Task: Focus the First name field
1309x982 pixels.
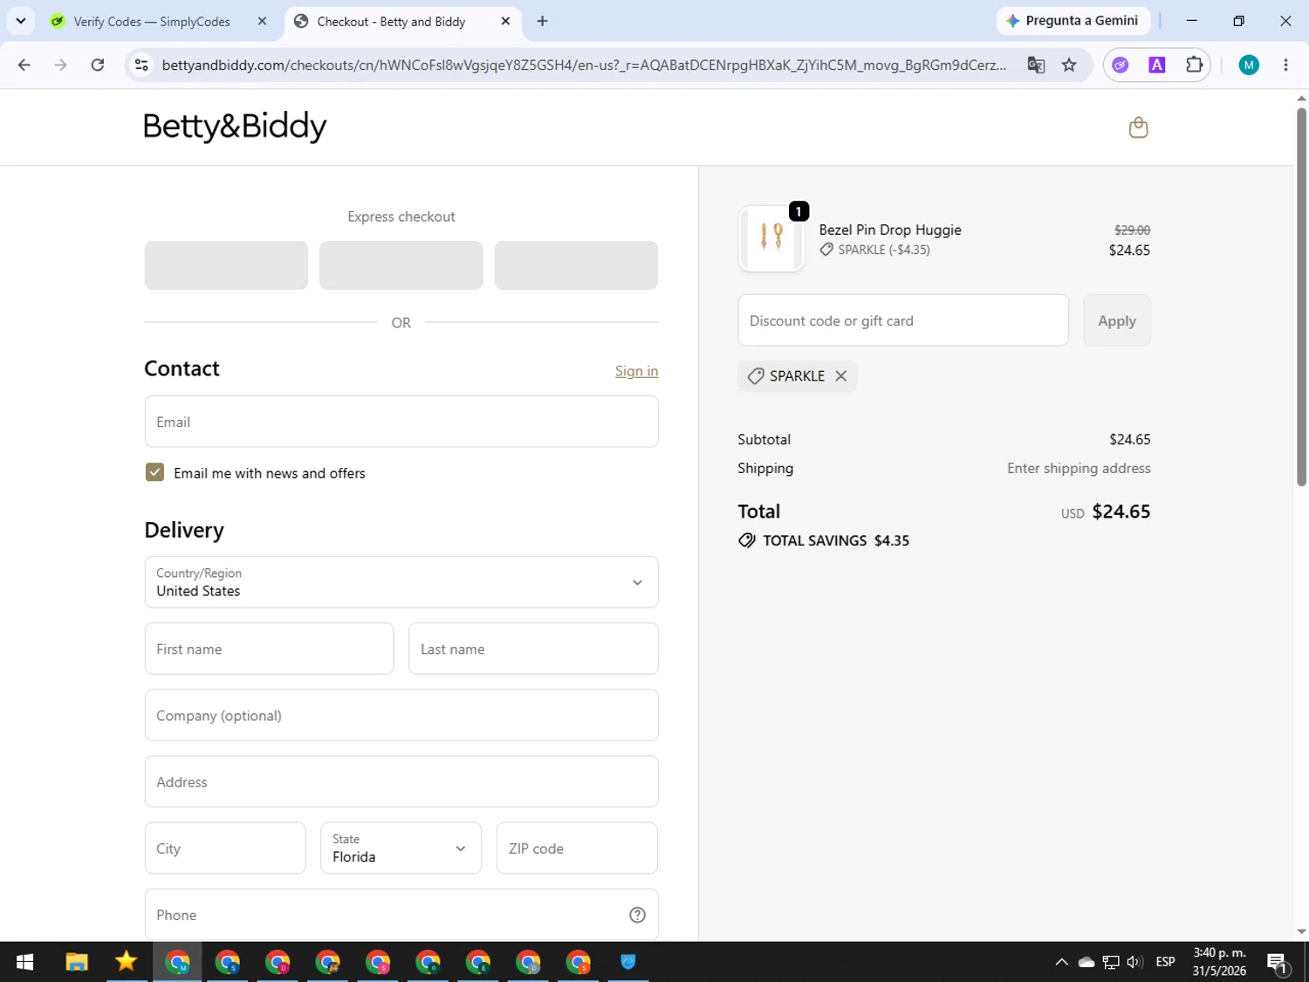Action: [269, 649]
